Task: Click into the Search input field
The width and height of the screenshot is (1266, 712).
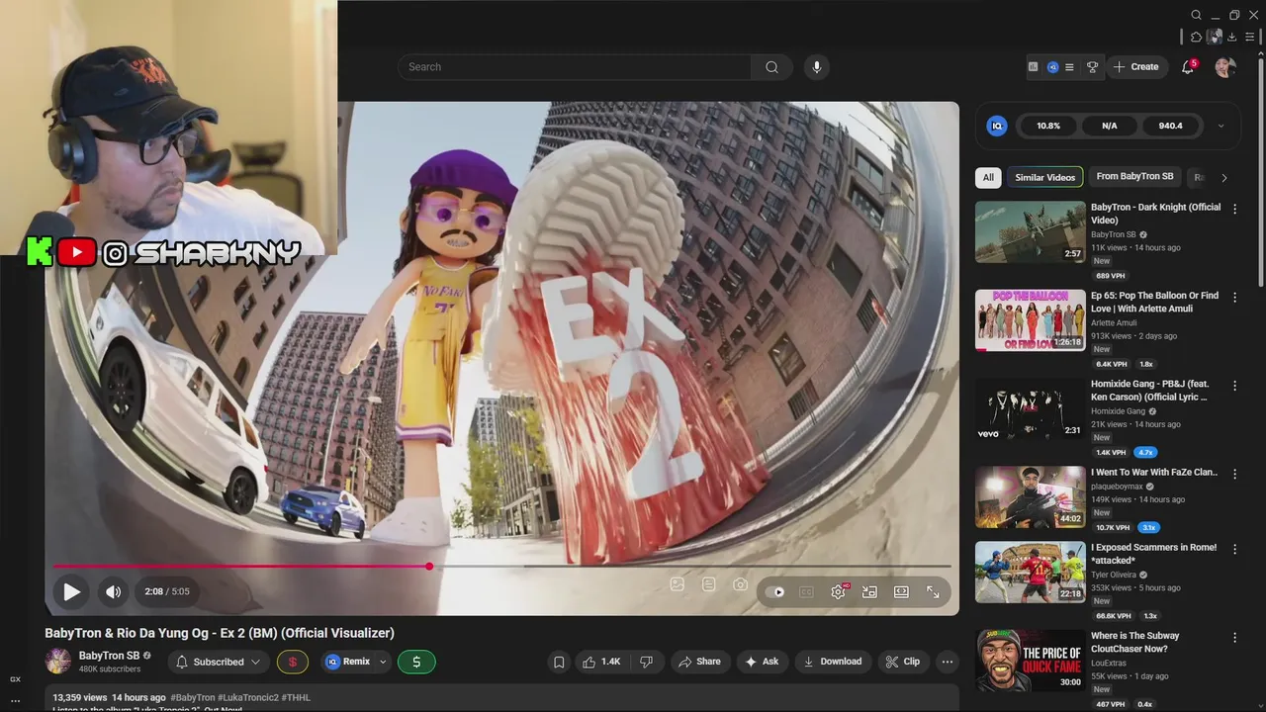Action: [574, 67]
